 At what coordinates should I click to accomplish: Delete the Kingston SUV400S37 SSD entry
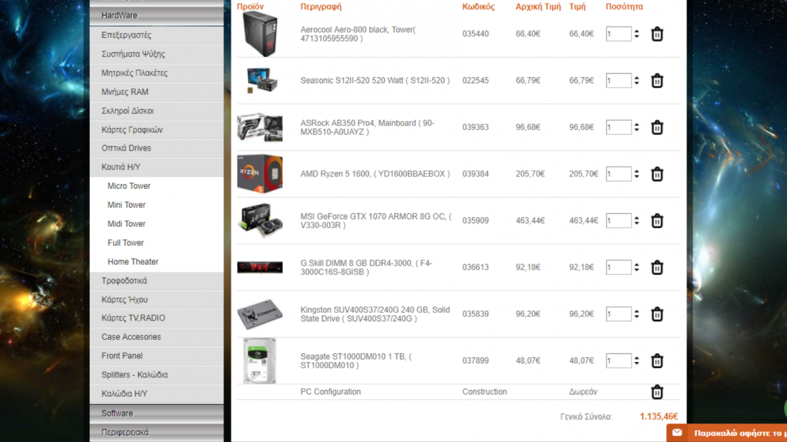click(x=656, y=314)
